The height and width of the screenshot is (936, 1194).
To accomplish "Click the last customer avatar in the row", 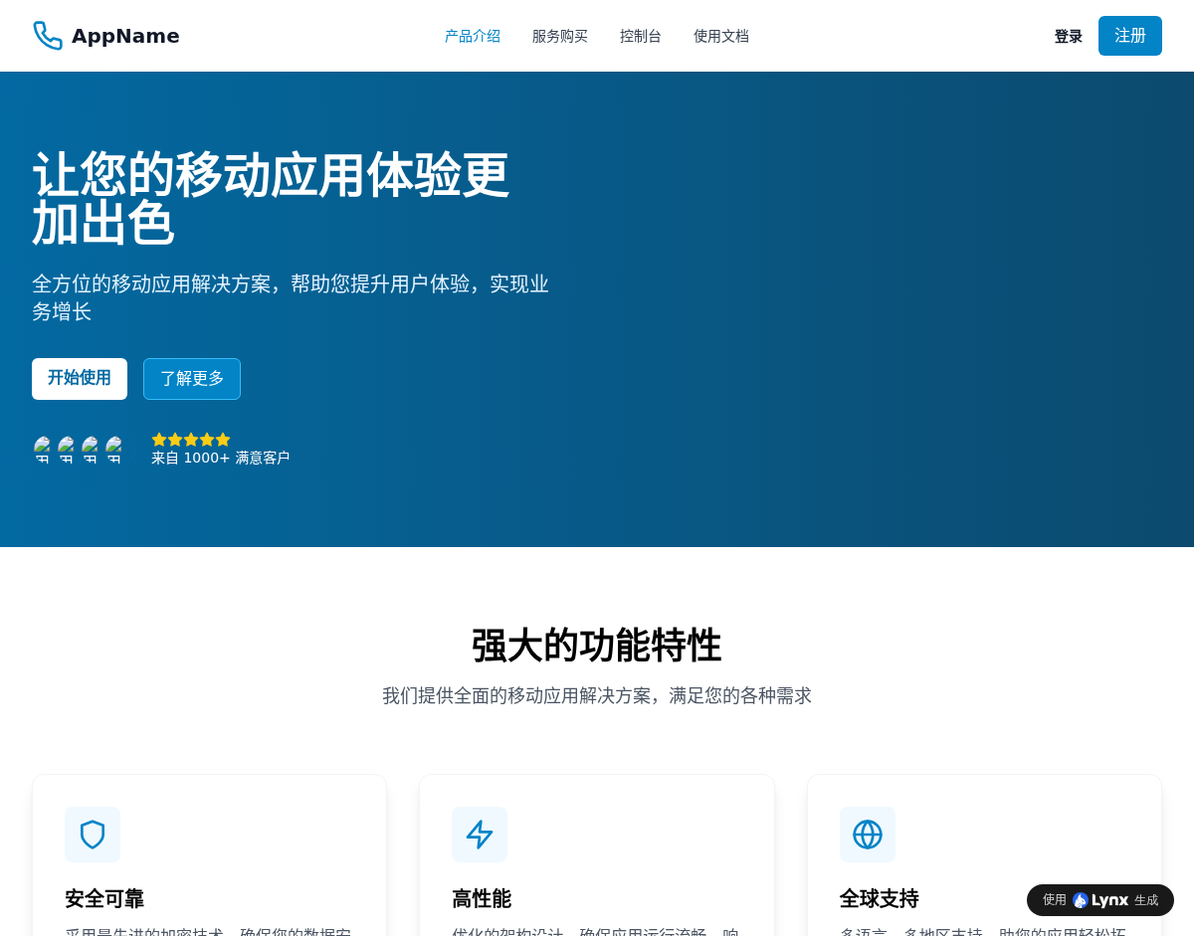I will point(114,450).
